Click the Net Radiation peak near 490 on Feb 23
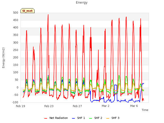Image resolution: width=164 pixels, height=123 pixels. 48,15
